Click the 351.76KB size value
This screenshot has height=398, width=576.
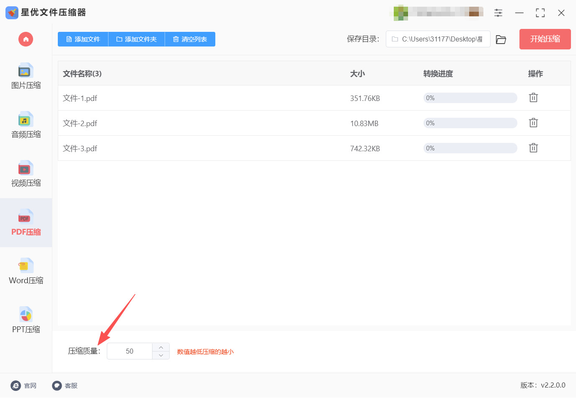coord(365,98)
